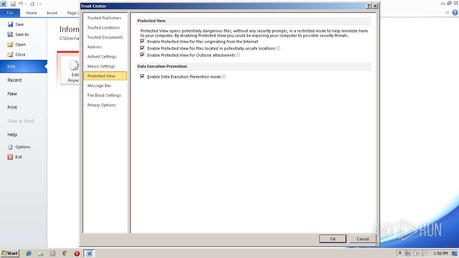Click the Word taskbar button
The image size is (459, 258).
point(89,253)
